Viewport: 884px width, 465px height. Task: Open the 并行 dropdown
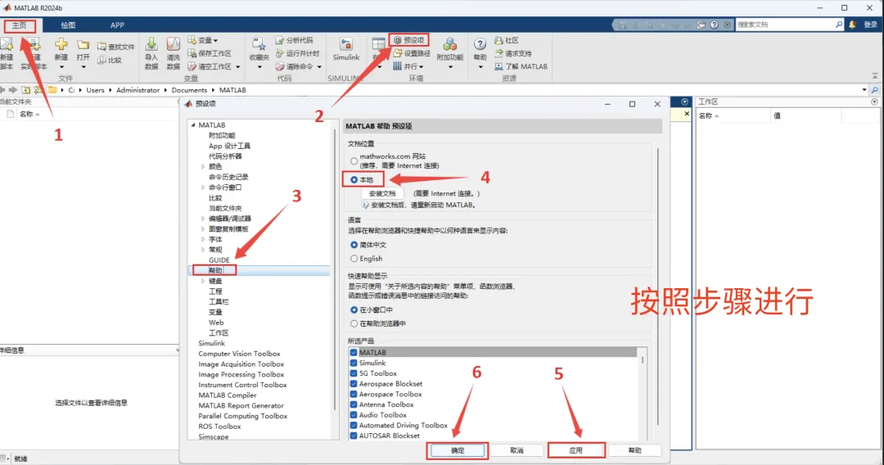coord(408,66)
